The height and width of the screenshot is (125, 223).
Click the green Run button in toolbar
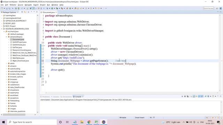click(x=52, y=8)
